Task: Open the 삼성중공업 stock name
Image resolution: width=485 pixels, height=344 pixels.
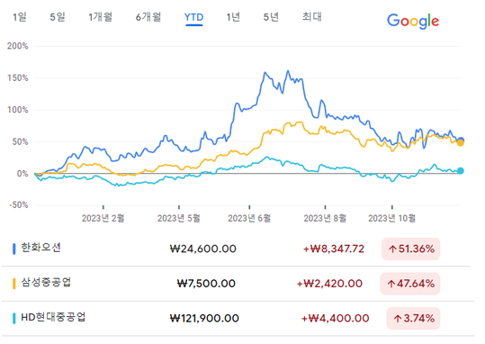Action: point(46,283)
